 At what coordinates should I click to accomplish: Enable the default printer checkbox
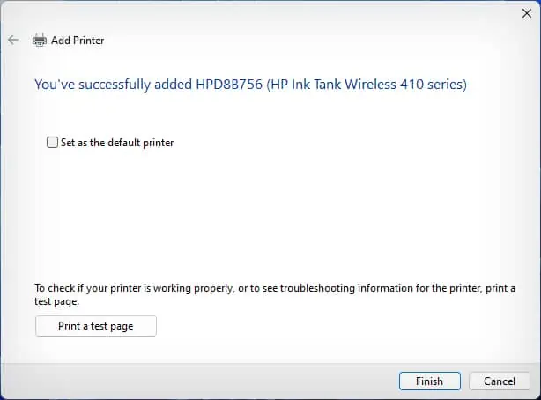(x=53, y=142)
